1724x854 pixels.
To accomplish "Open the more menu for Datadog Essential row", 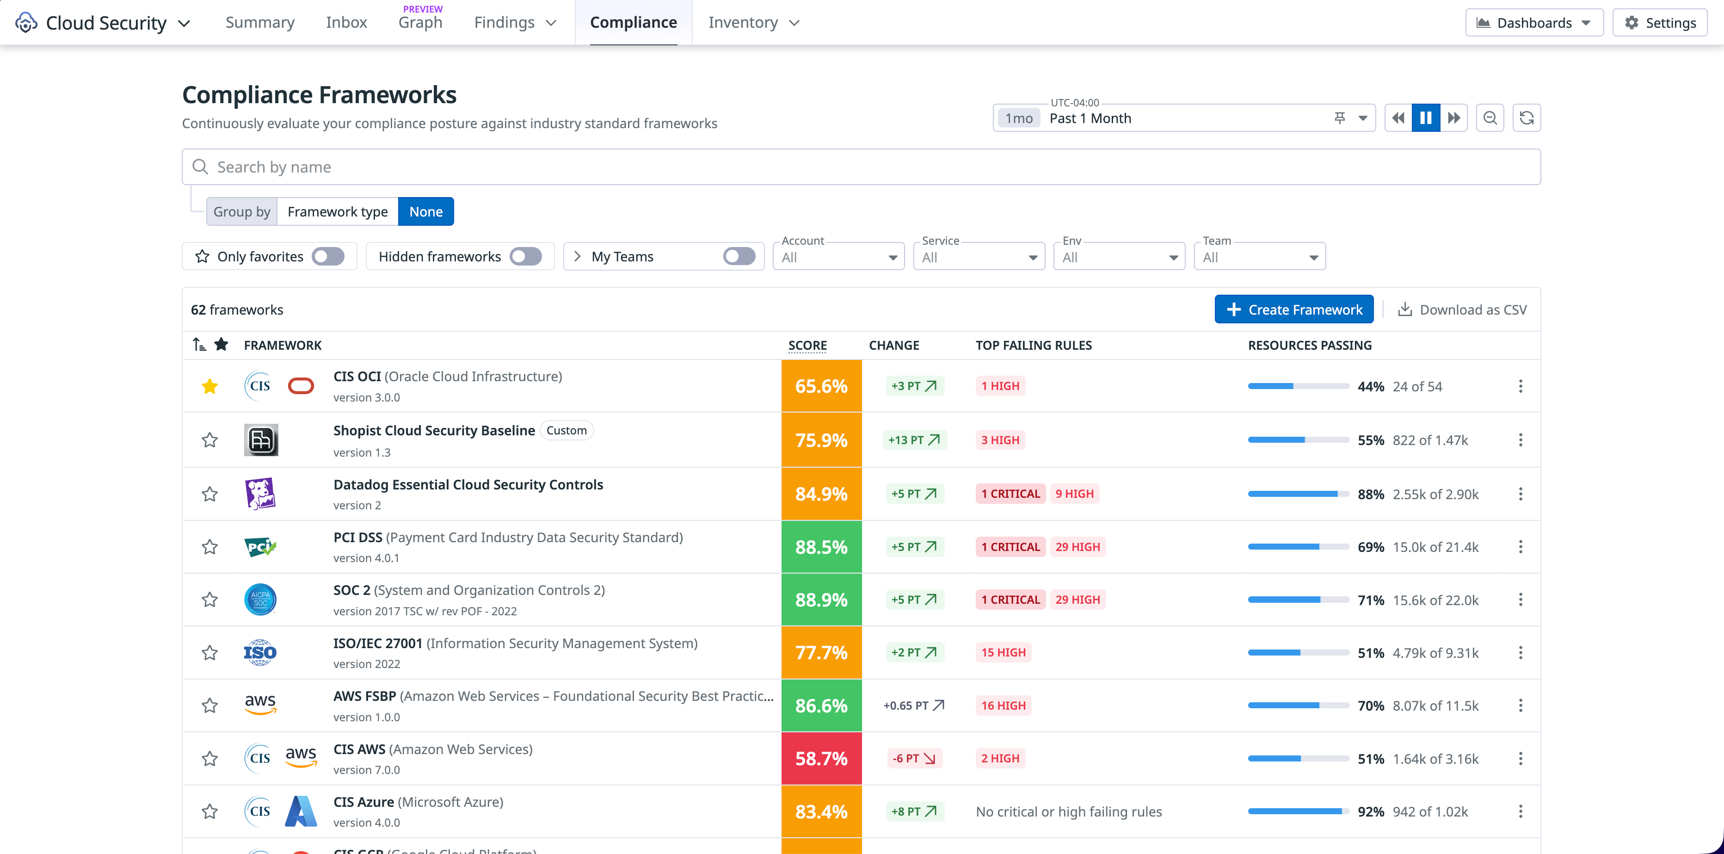I will tap(1520, 494).
